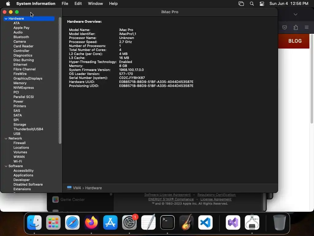Open Finder from the Dock
314x236 pixels.
34,222
